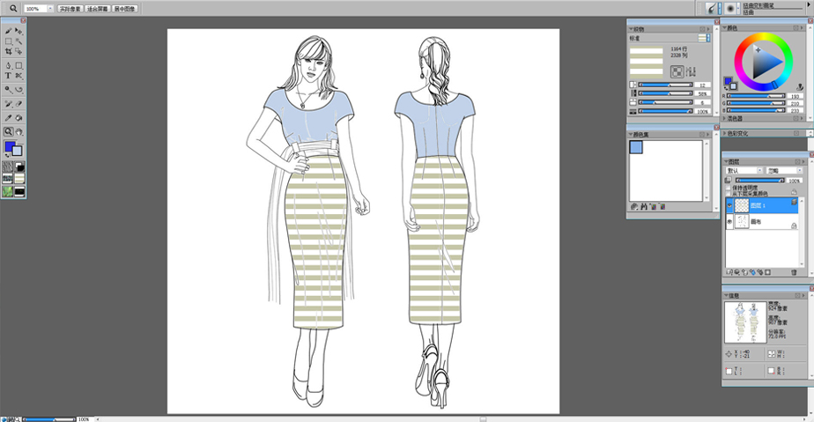The height and width of the screenshot is (422, 814).
Task: Collapse the Color Sets panel
Action: coord(631,135)
